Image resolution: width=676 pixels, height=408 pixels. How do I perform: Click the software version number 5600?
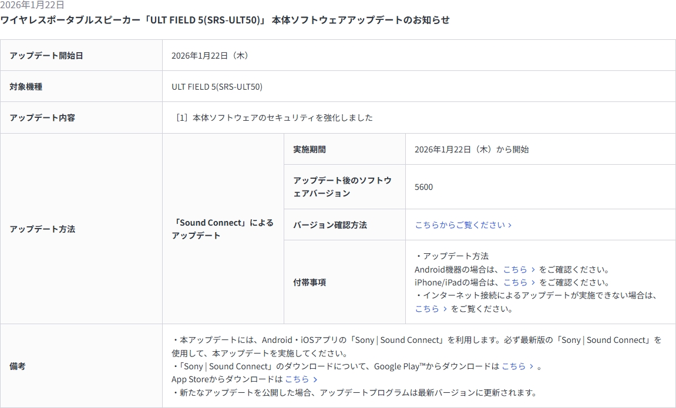click(423, 187)
